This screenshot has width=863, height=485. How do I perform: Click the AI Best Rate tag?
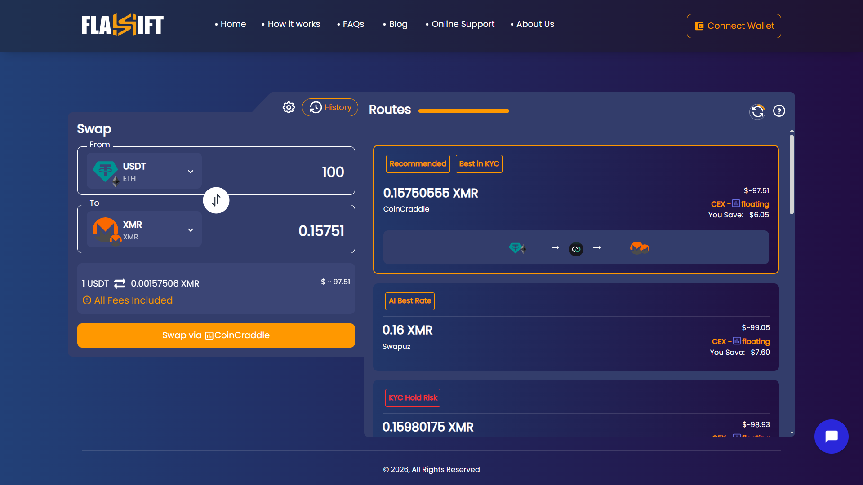tap(410, 301)
